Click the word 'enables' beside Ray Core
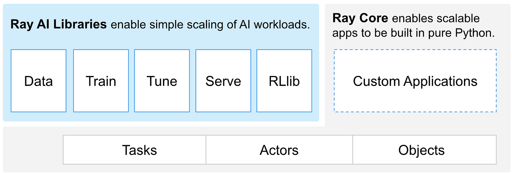The height and width of the screenshot is (173, 512). pos(409,18)
